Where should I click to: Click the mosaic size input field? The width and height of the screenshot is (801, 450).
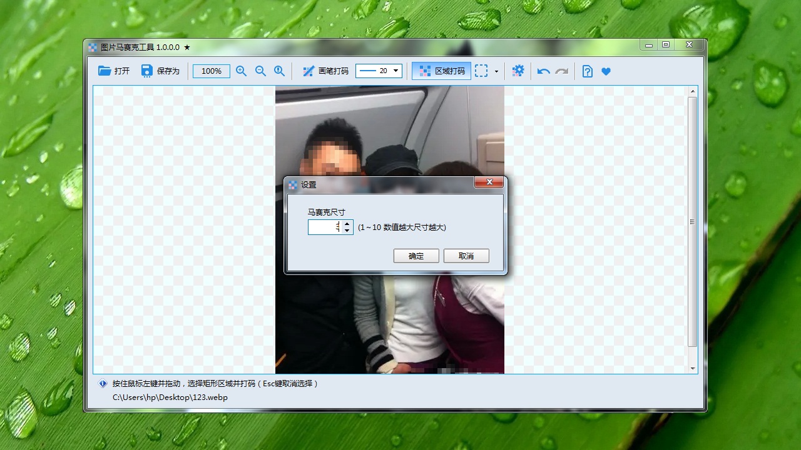tap(325, 227)
